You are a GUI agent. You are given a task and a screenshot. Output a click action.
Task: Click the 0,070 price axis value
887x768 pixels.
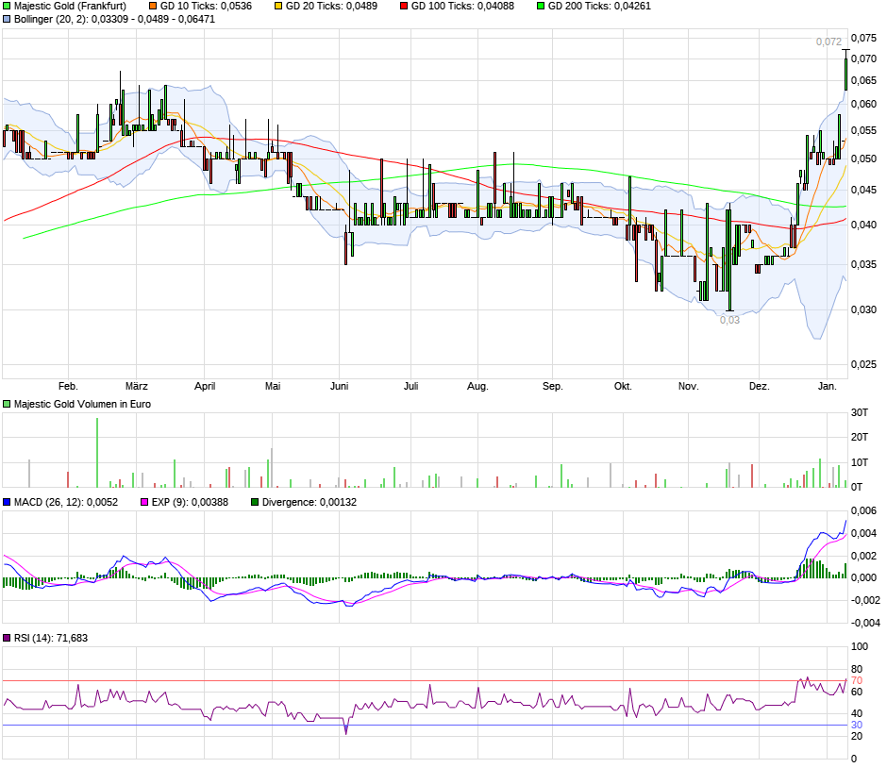863,58
